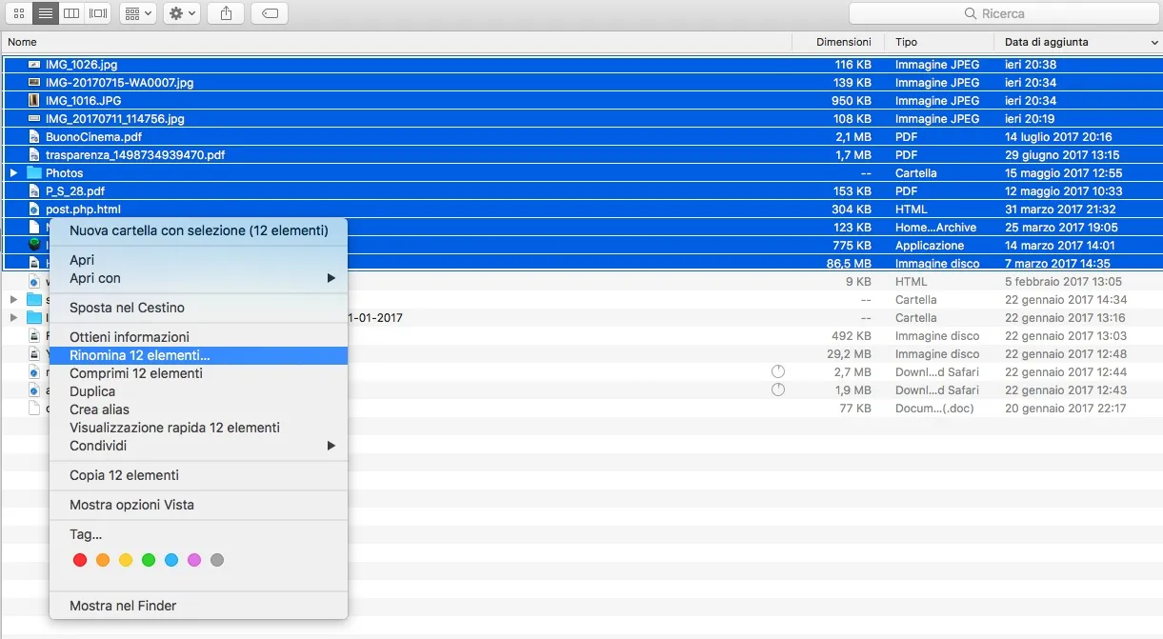Click the 29,2 MB Immagine disco row

[x=581, y=354]
